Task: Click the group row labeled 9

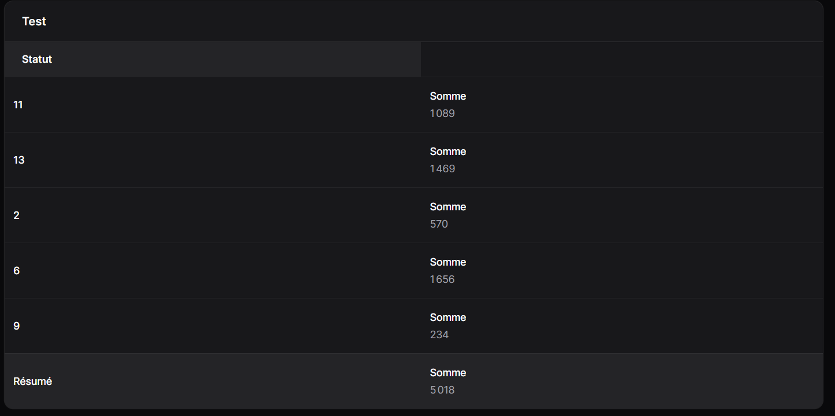Action: coord(413,326)
